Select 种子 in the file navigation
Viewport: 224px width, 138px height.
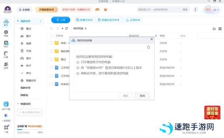(x=29, y=66)
